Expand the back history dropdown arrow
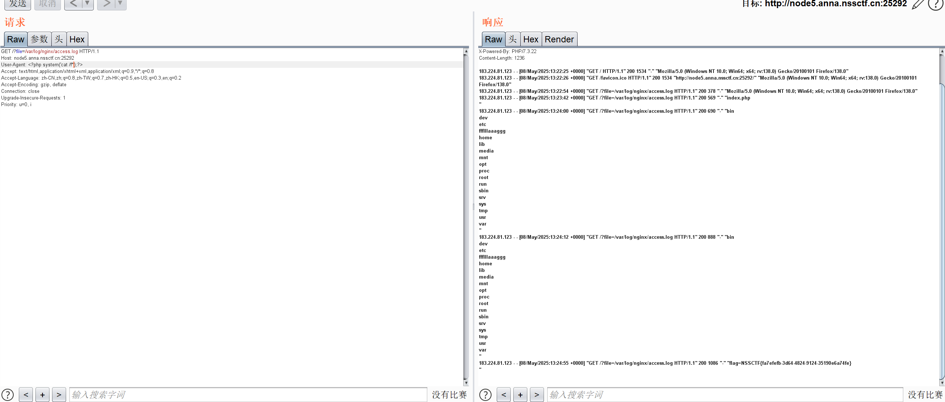945x402 pixels. [88, 4]
